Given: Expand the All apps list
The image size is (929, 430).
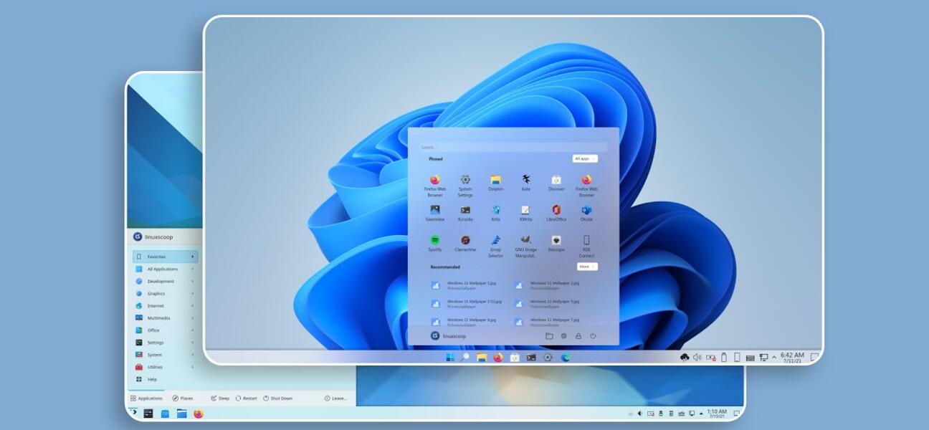Looking at the screenshot, I should (x=584, y=158).
